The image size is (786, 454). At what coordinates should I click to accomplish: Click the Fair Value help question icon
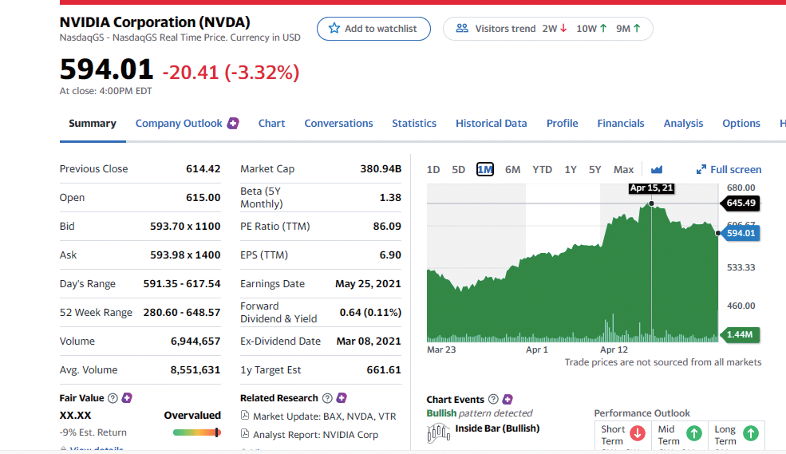tap(113, 398)
